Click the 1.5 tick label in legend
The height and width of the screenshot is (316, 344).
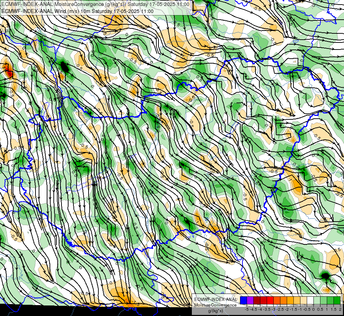pyautogui.click(x=333, y=309)
